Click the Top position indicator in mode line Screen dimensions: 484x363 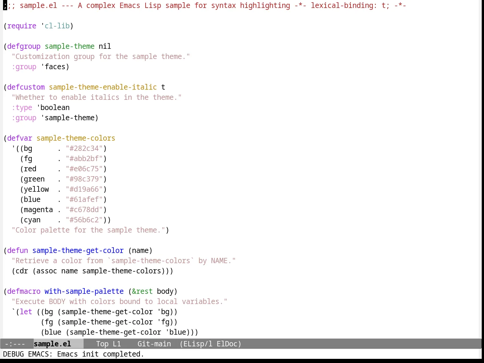102,344
